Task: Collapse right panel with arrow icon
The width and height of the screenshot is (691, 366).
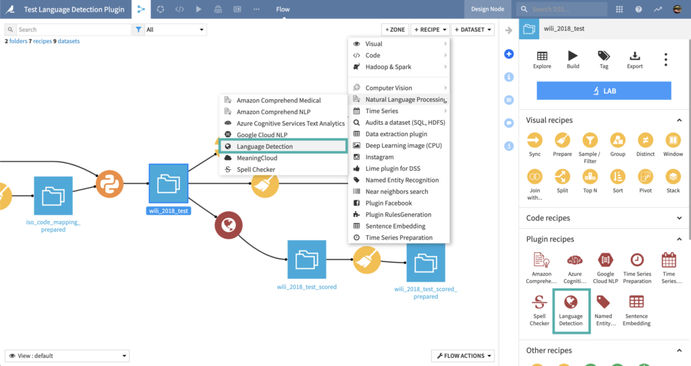Action: pos(509,30)
